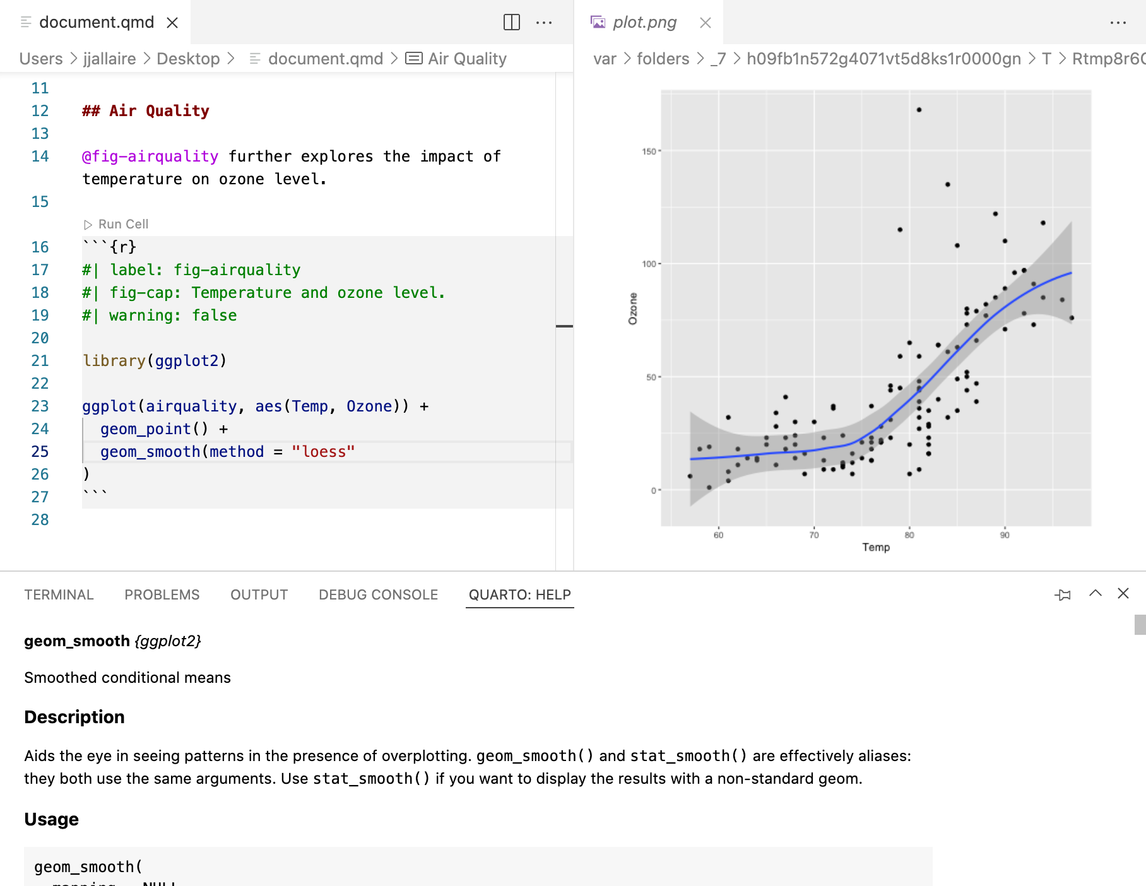Split the editor to the right
1146x886 pixels.
tap(511, 22)
